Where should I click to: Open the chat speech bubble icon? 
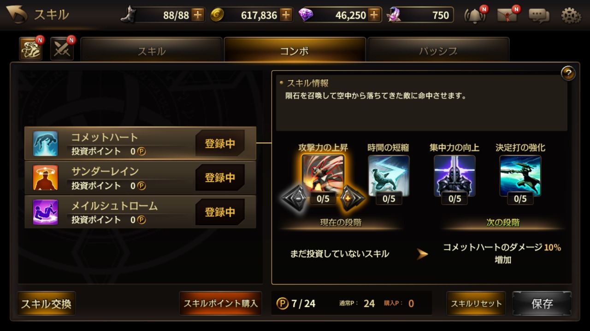click(x=539, y=16)
